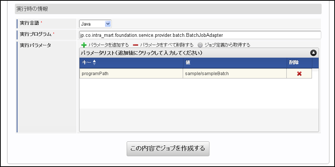335x167 pixels.
Task: Click the 削除 column header
Action: [293, 63]
